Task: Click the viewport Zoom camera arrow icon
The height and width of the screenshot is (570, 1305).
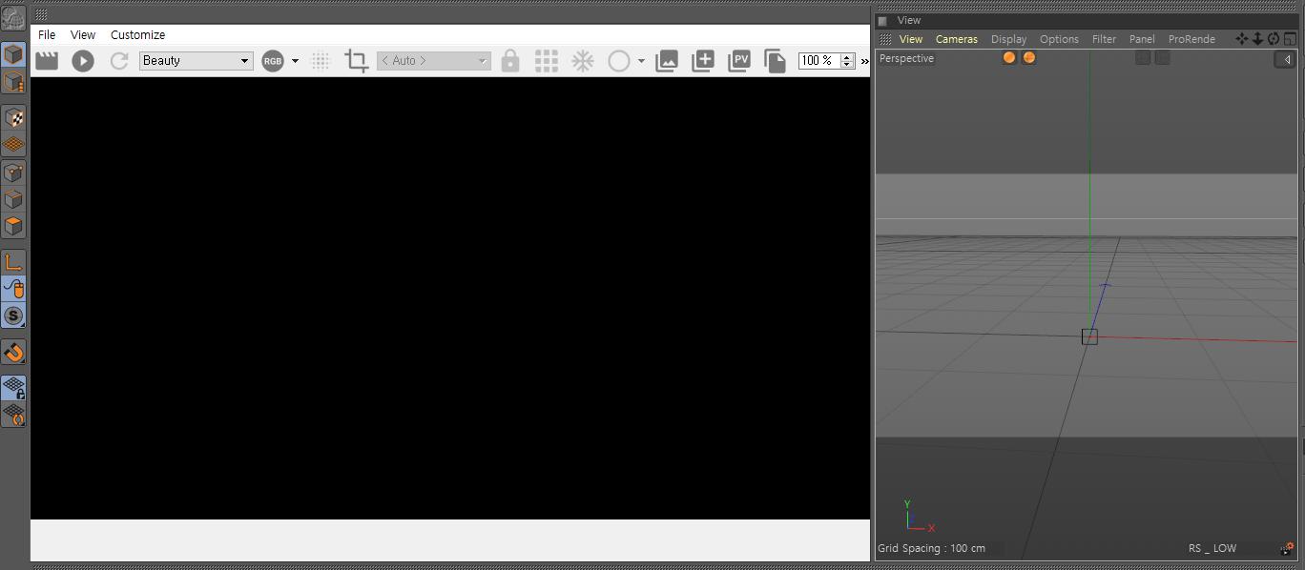Action: tap(1257, 39)
